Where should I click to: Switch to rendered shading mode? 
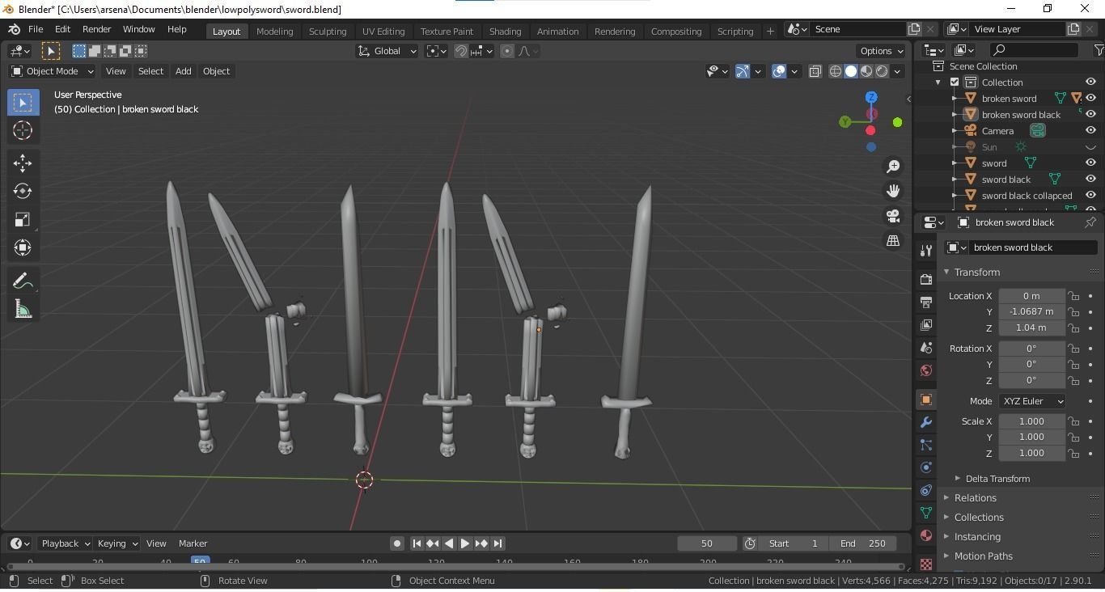(x=882, y=71)
